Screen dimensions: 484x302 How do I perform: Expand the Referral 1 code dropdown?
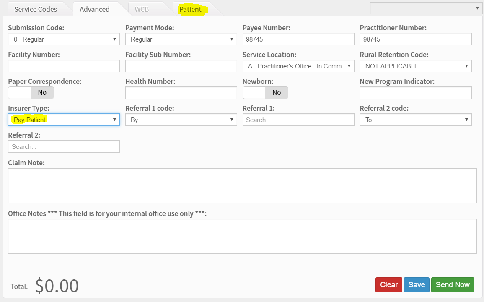tap(181, 120)
